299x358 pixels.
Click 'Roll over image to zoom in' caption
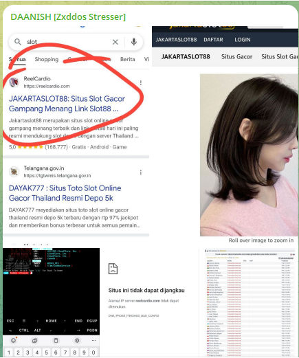tap(261, 240)
